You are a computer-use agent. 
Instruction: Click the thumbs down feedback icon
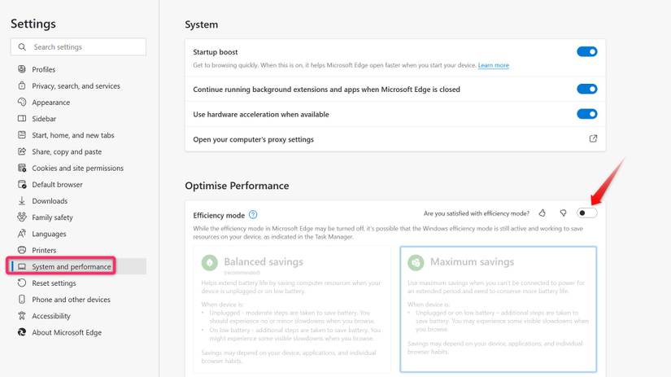pyautogui.click(x=563, y=213)
